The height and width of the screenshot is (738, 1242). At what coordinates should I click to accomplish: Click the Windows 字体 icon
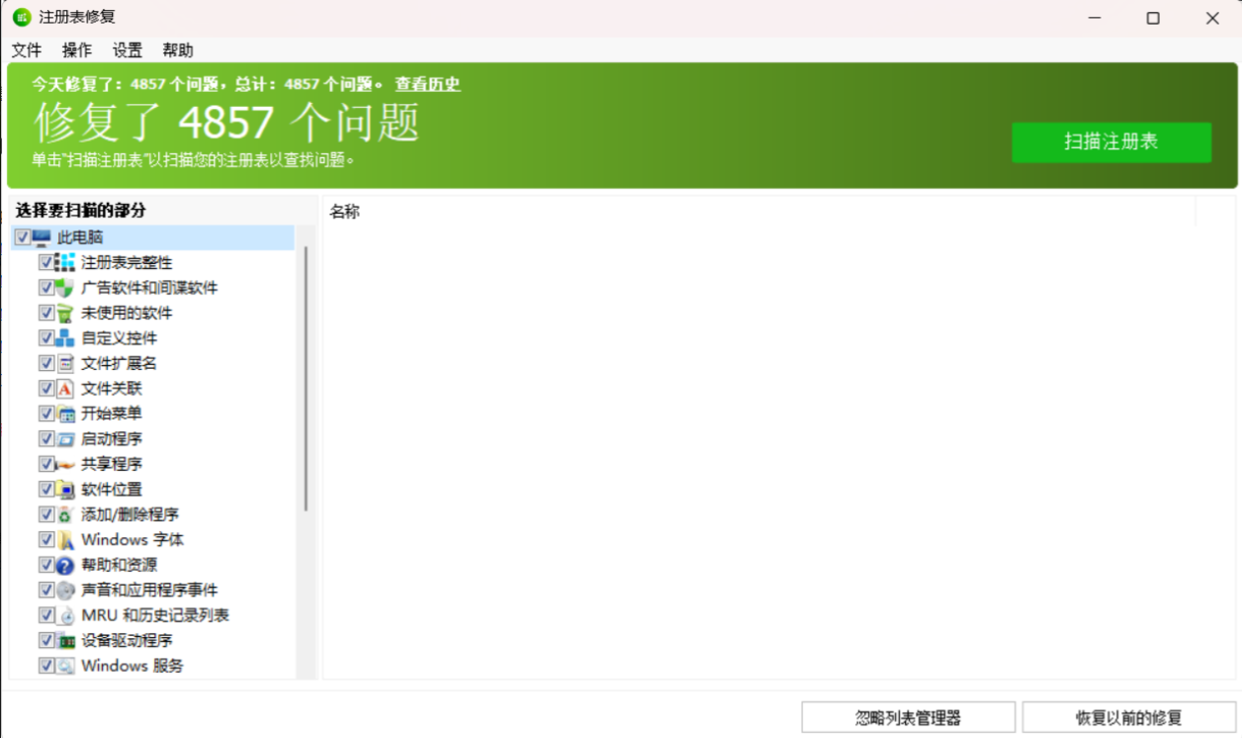[x=65, y=540]
